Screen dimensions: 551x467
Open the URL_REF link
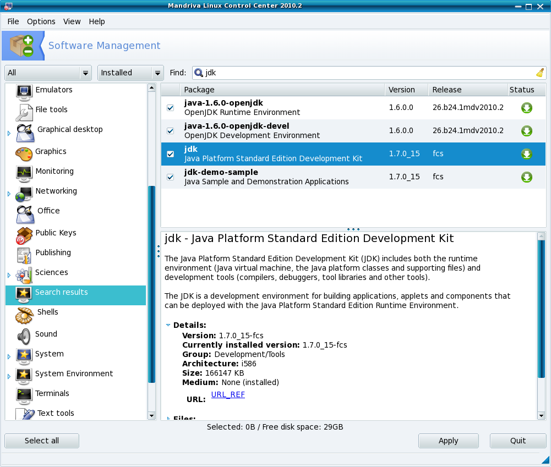pyautogui.click(x=228, y=395)
